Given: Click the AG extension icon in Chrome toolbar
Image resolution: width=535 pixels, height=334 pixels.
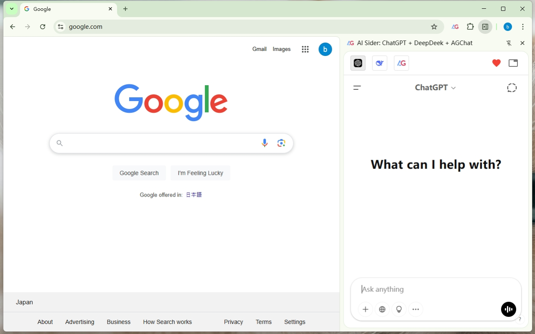Looking at the screenshot, I should [455, 27].
